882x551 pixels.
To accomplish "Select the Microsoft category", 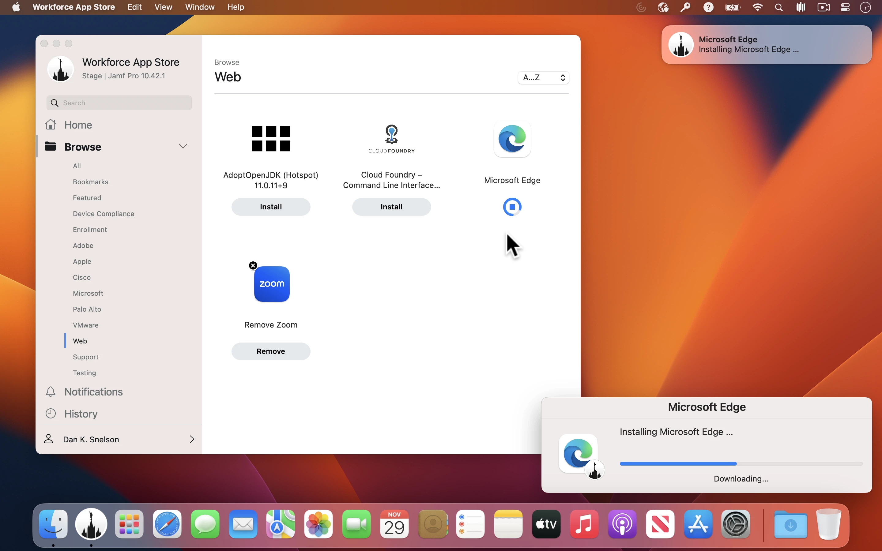I will 88,293.
